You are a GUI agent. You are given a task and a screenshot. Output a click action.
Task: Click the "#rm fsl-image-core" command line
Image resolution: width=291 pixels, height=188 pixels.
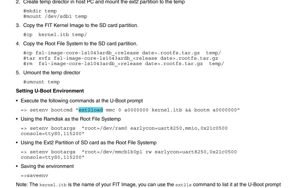(124, 63)
